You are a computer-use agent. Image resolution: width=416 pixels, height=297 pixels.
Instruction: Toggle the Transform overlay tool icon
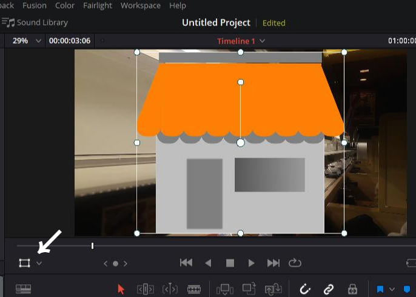(x=24, y=263)
